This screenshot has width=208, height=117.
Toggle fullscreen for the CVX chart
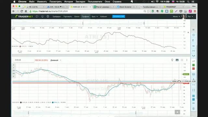click(182, 60)
